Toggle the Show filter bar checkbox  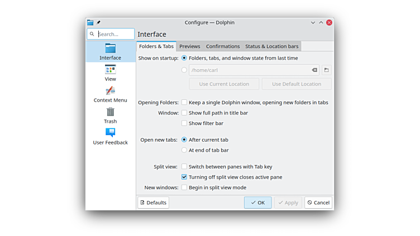184,123
